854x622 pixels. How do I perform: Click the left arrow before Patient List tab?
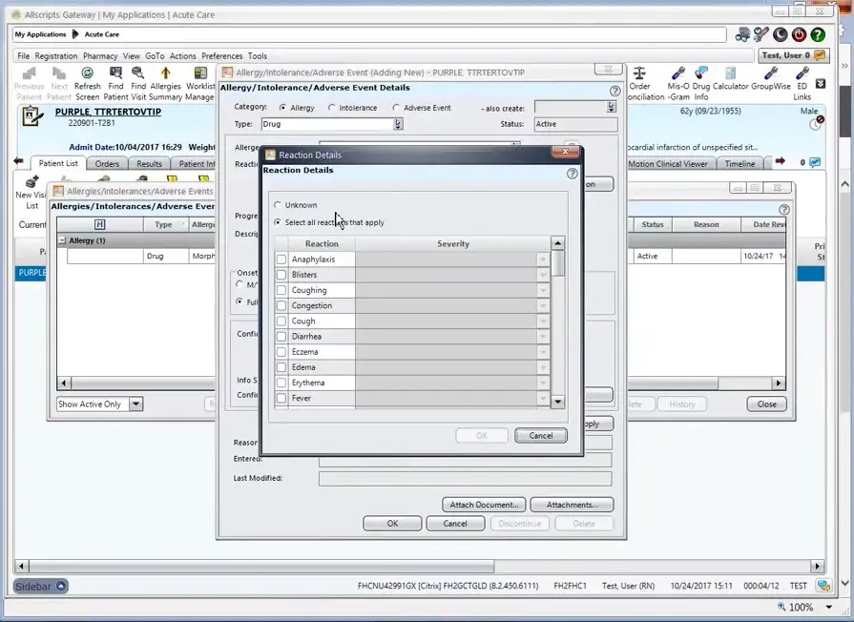pos(18,161)
